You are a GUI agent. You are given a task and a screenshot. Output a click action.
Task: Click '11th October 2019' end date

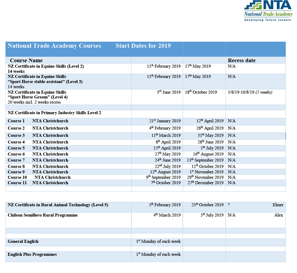coord(207,166)
